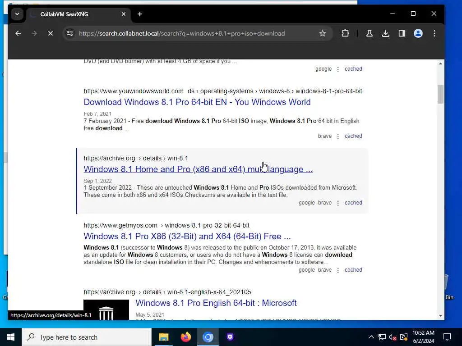Open cached link of topmost partial result
The height and width of the screenshot is (346, 462).
[x=353, y=69]
